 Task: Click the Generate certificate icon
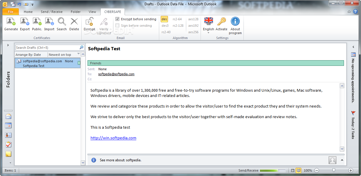tap(11, 22)
